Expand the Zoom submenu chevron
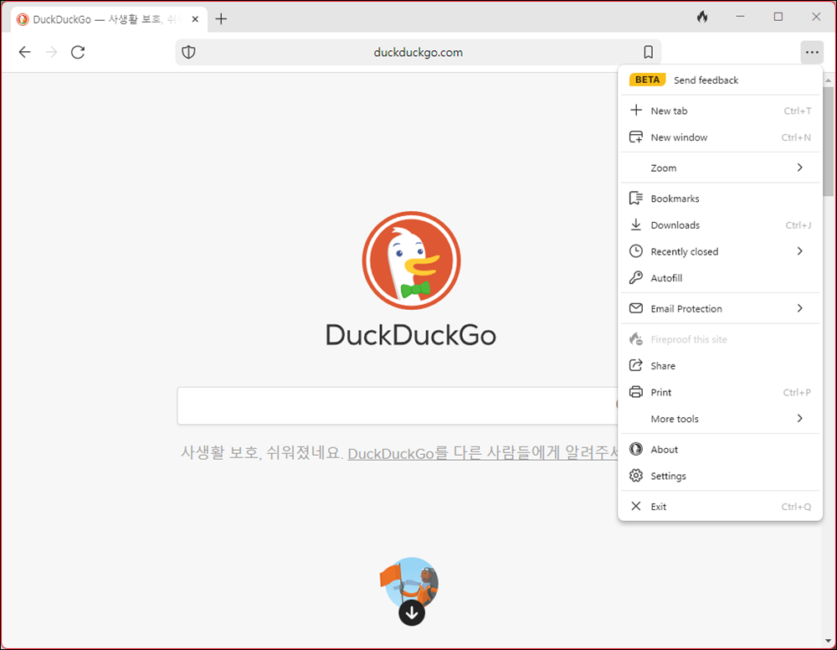 coord(799,168)
